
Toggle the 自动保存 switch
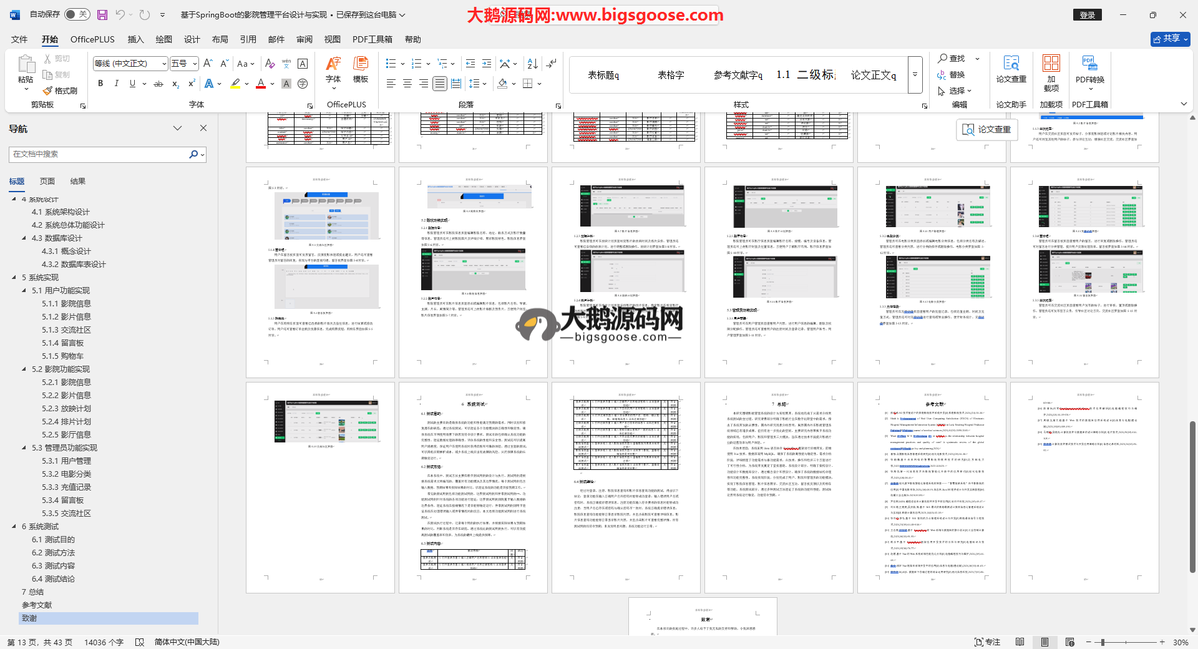[x=77, y=14]
